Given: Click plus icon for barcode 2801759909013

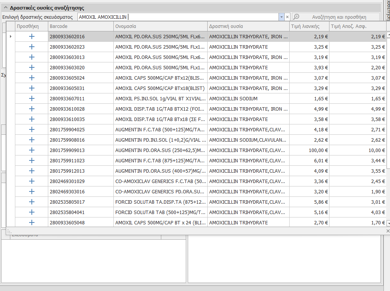Looking at the screenshot, I should pos(31,150).
